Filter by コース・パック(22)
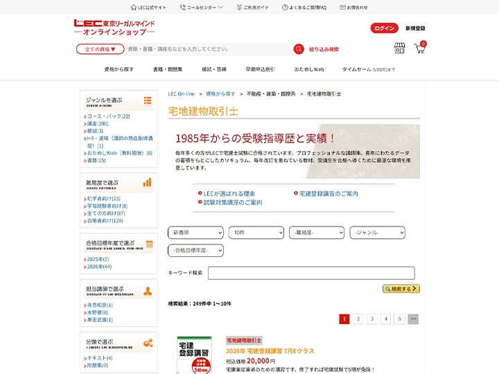 (109, 116)
